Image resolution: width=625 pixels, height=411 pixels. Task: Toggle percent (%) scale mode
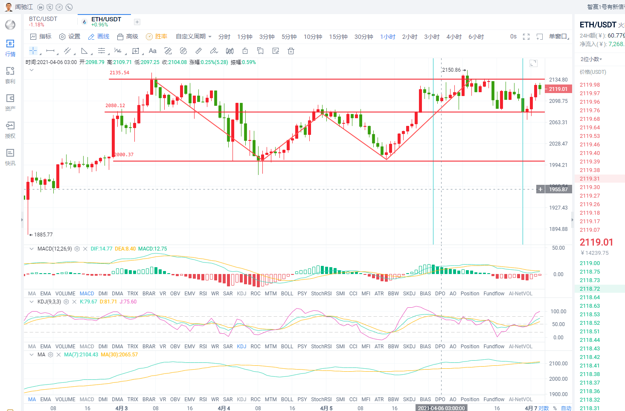pyautogui.click(x=555, y=408)
